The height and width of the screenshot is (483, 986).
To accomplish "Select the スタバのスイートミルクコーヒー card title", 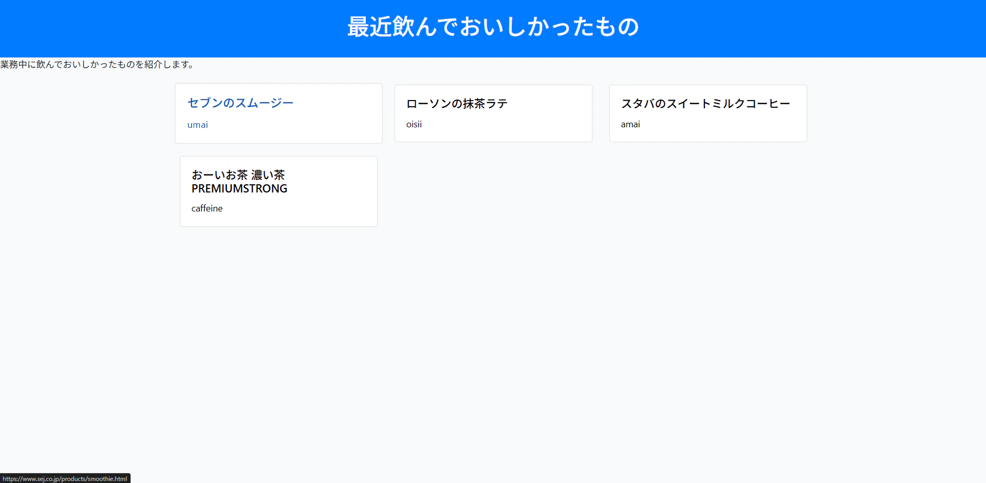I will point(705,104).
